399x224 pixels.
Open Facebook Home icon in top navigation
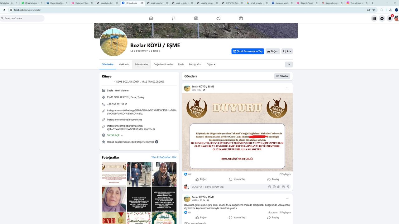[x=151, y=18]
